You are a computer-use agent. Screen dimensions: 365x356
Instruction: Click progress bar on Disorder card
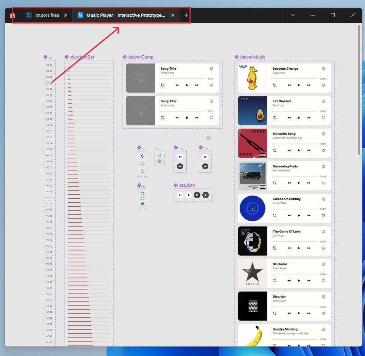point(295,307)
